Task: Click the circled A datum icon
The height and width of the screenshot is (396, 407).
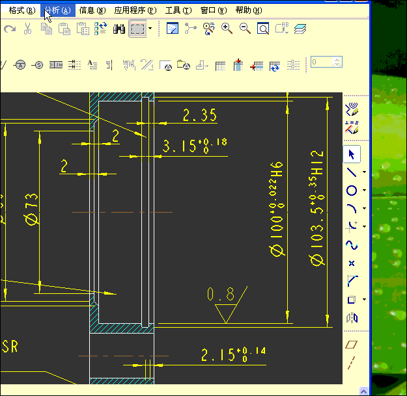Action: point(20,65)
